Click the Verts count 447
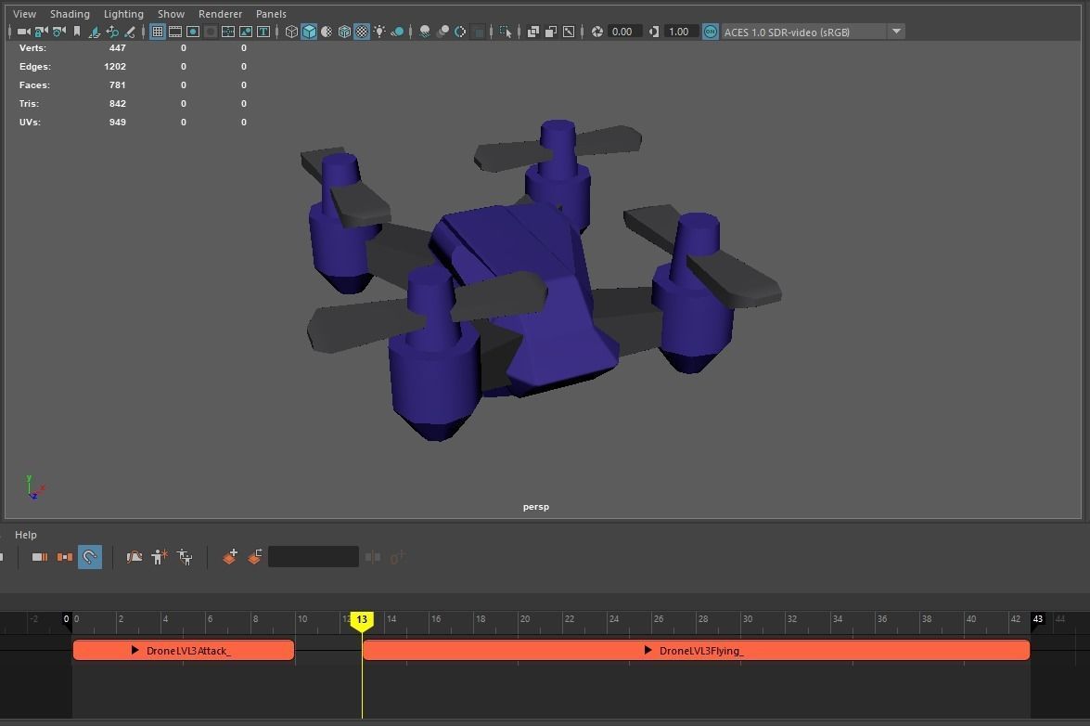Viewport: 1090px width, 726px height. (118, 48)
